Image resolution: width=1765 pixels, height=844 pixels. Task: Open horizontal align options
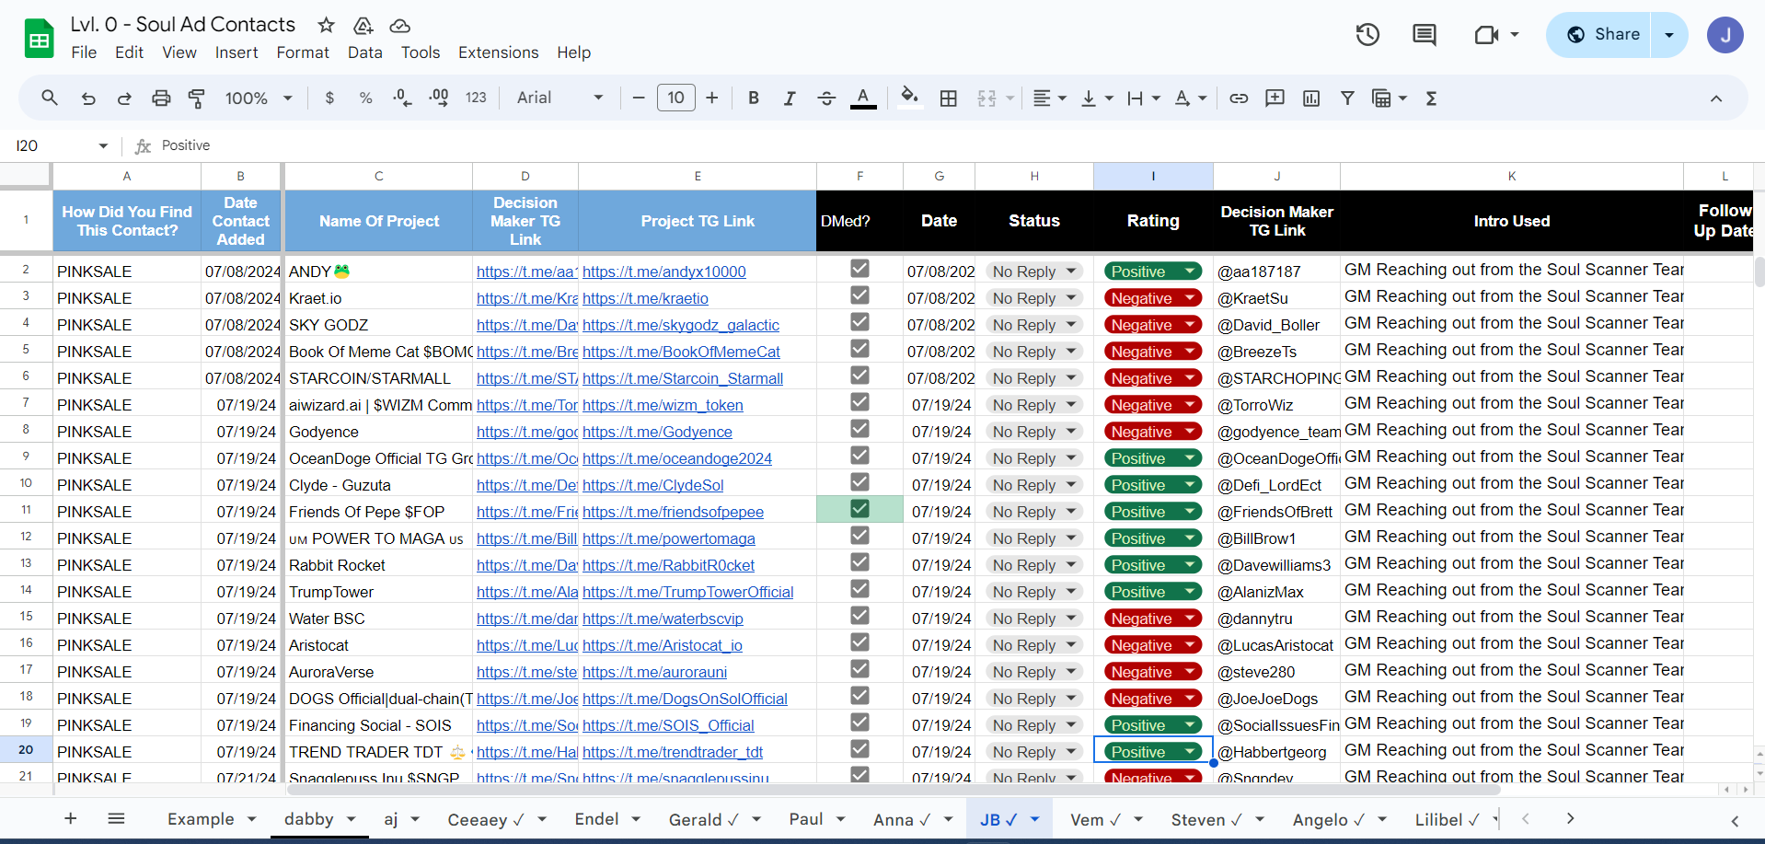(1049, 98)
